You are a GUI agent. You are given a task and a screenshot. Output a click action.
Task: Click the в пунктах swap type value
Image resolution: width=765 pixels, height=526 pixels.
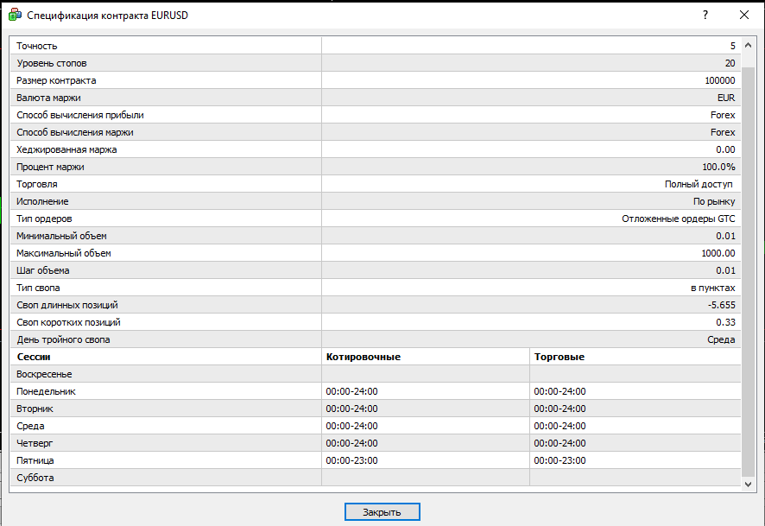(x=713, y=288)
